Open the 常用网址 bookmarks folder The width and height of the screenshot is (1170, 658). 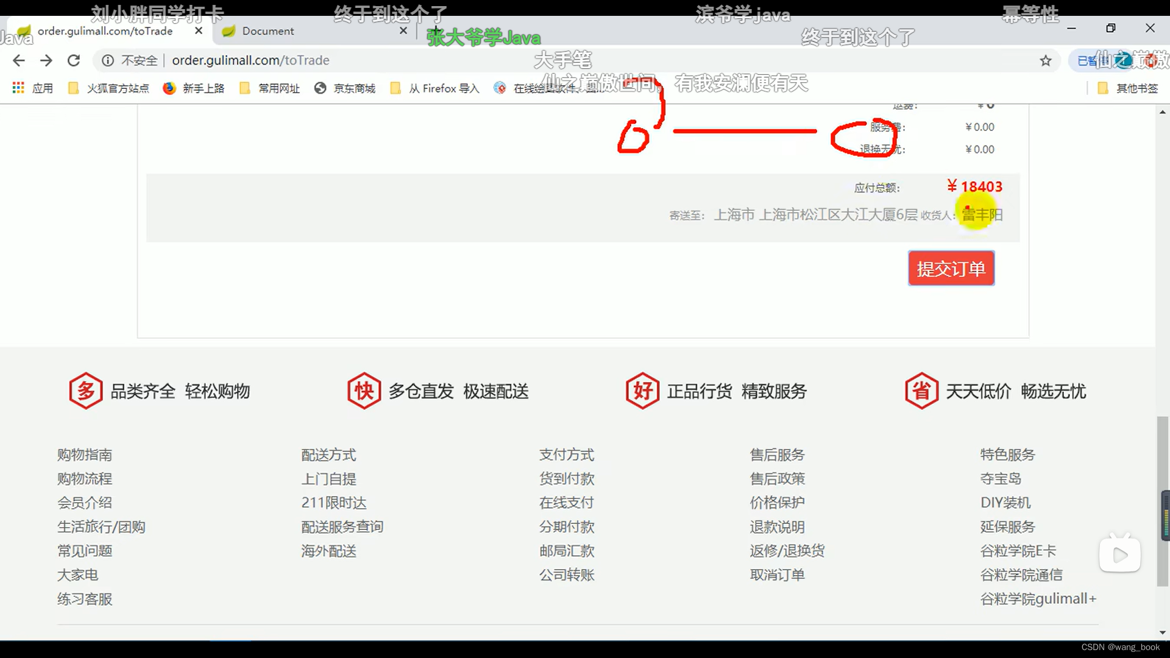270,88
